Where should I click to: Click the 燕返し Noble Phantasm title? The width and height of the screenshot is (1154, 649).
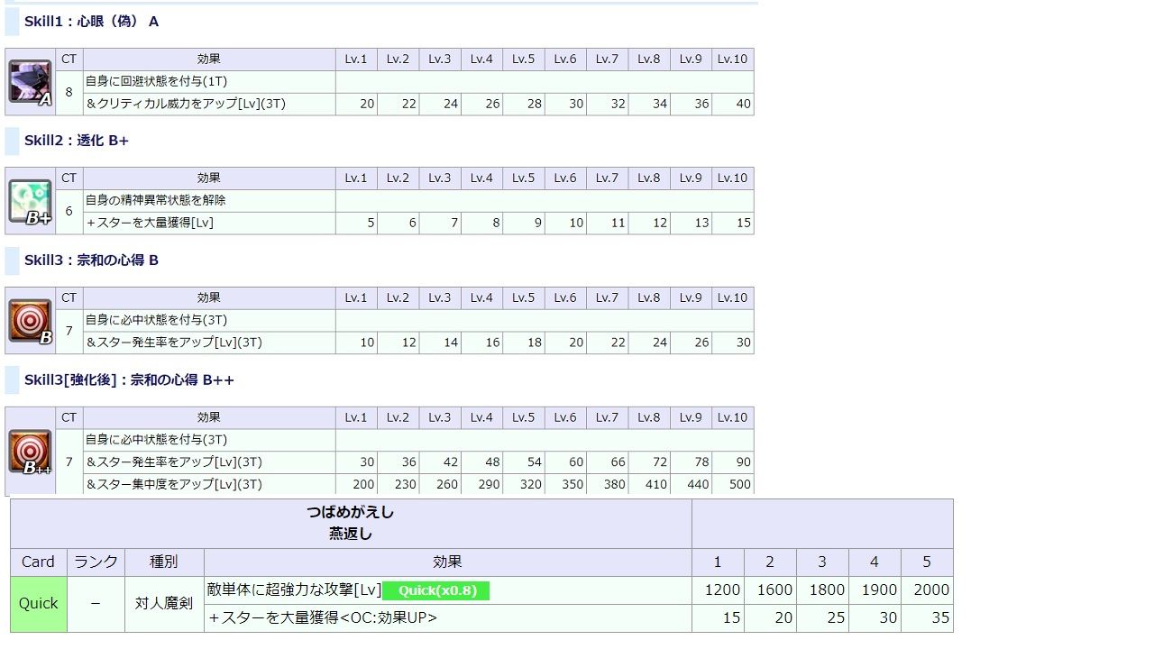[x=351, y=534]
